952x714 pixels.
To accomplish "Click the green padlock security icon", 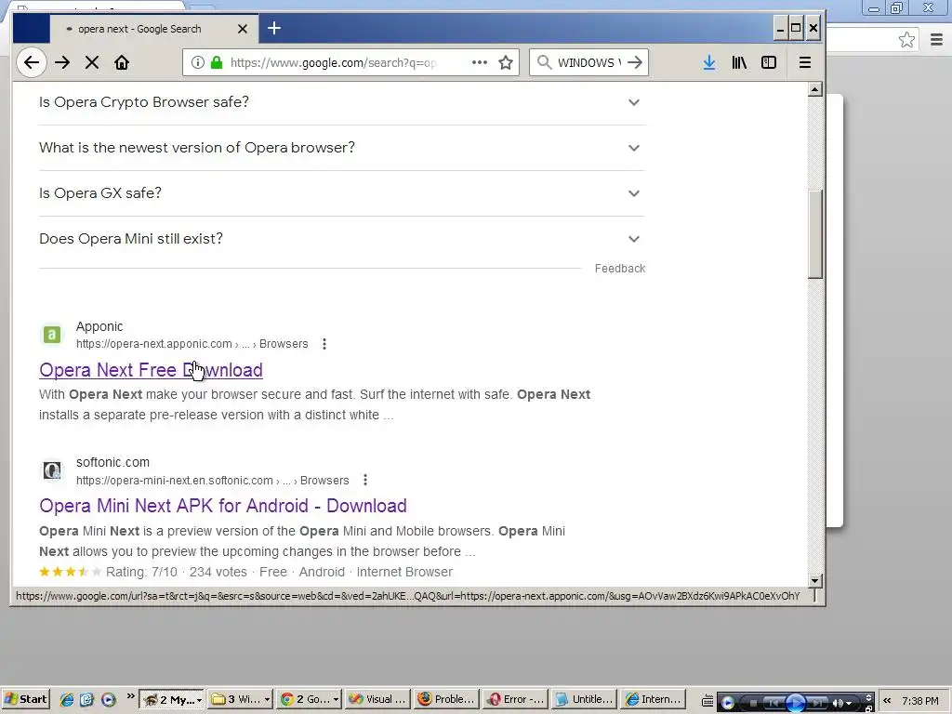I will point(216,62).
